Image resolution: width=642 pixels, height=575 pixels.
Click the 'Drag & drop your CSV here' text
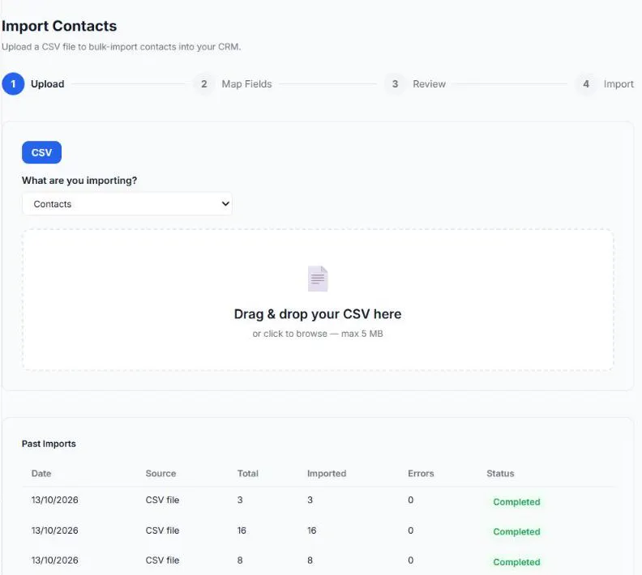click(x=318, y=313)
